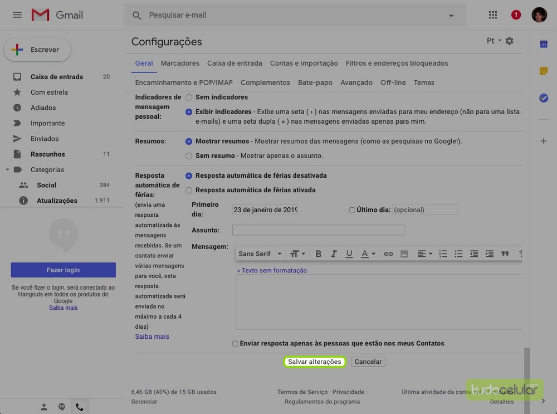Click the bold formatting icon
The image size is (557, 414).
(318, 254)
